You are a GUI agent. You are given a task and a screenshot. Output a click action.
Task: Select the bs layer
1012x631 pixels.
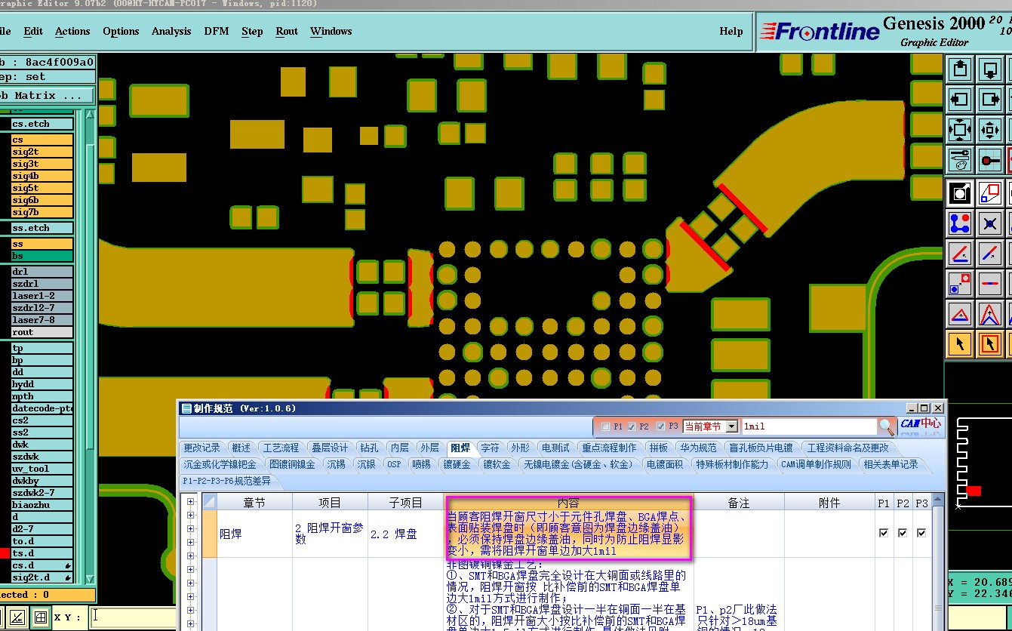click(x=42, y=256)
